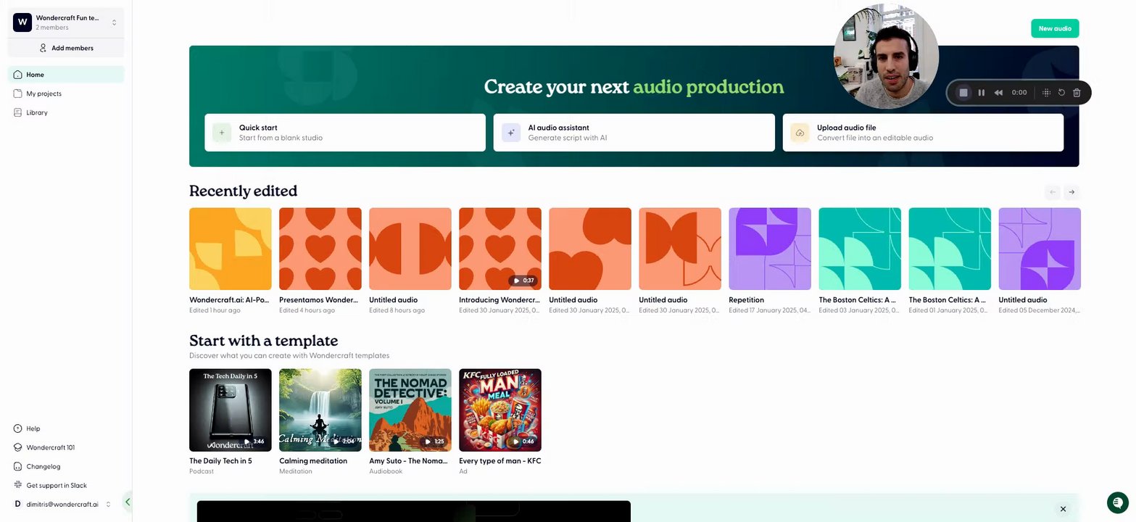Click the presenter webcam bubble
1136x522 pixels.
pos(886,57)
